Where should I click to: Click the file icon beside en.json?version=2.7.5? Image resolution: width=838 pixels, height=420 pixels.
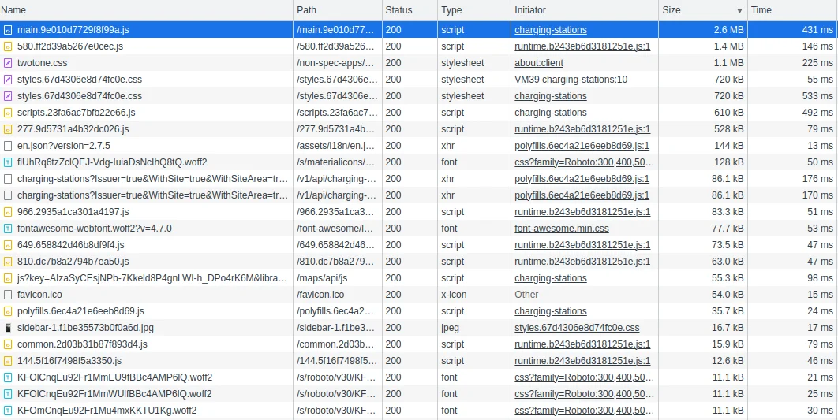[8, 146]
